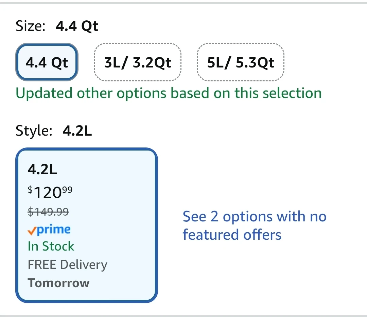
Task: Click the 4.2L value beside Style
Action: (x=77, y=131)
